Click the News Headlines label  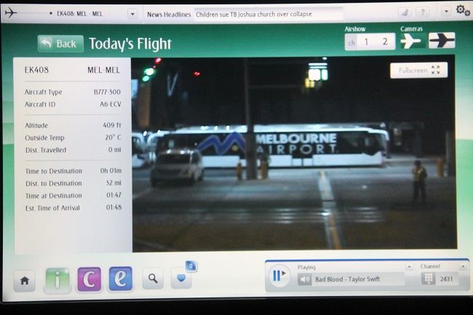pyautogui.click(x=169, y=14)
